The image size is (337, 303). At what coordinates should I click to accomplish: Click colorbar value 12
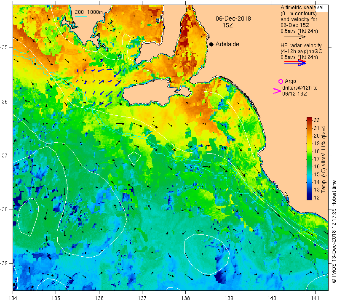pos(317,197)
